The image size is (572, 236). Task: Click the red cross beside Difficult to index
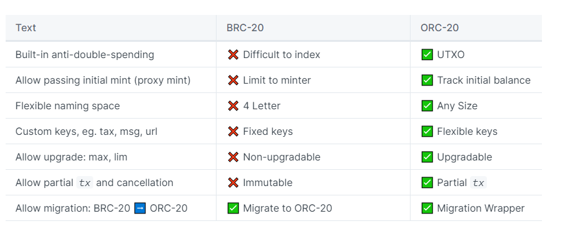point(233,55)
